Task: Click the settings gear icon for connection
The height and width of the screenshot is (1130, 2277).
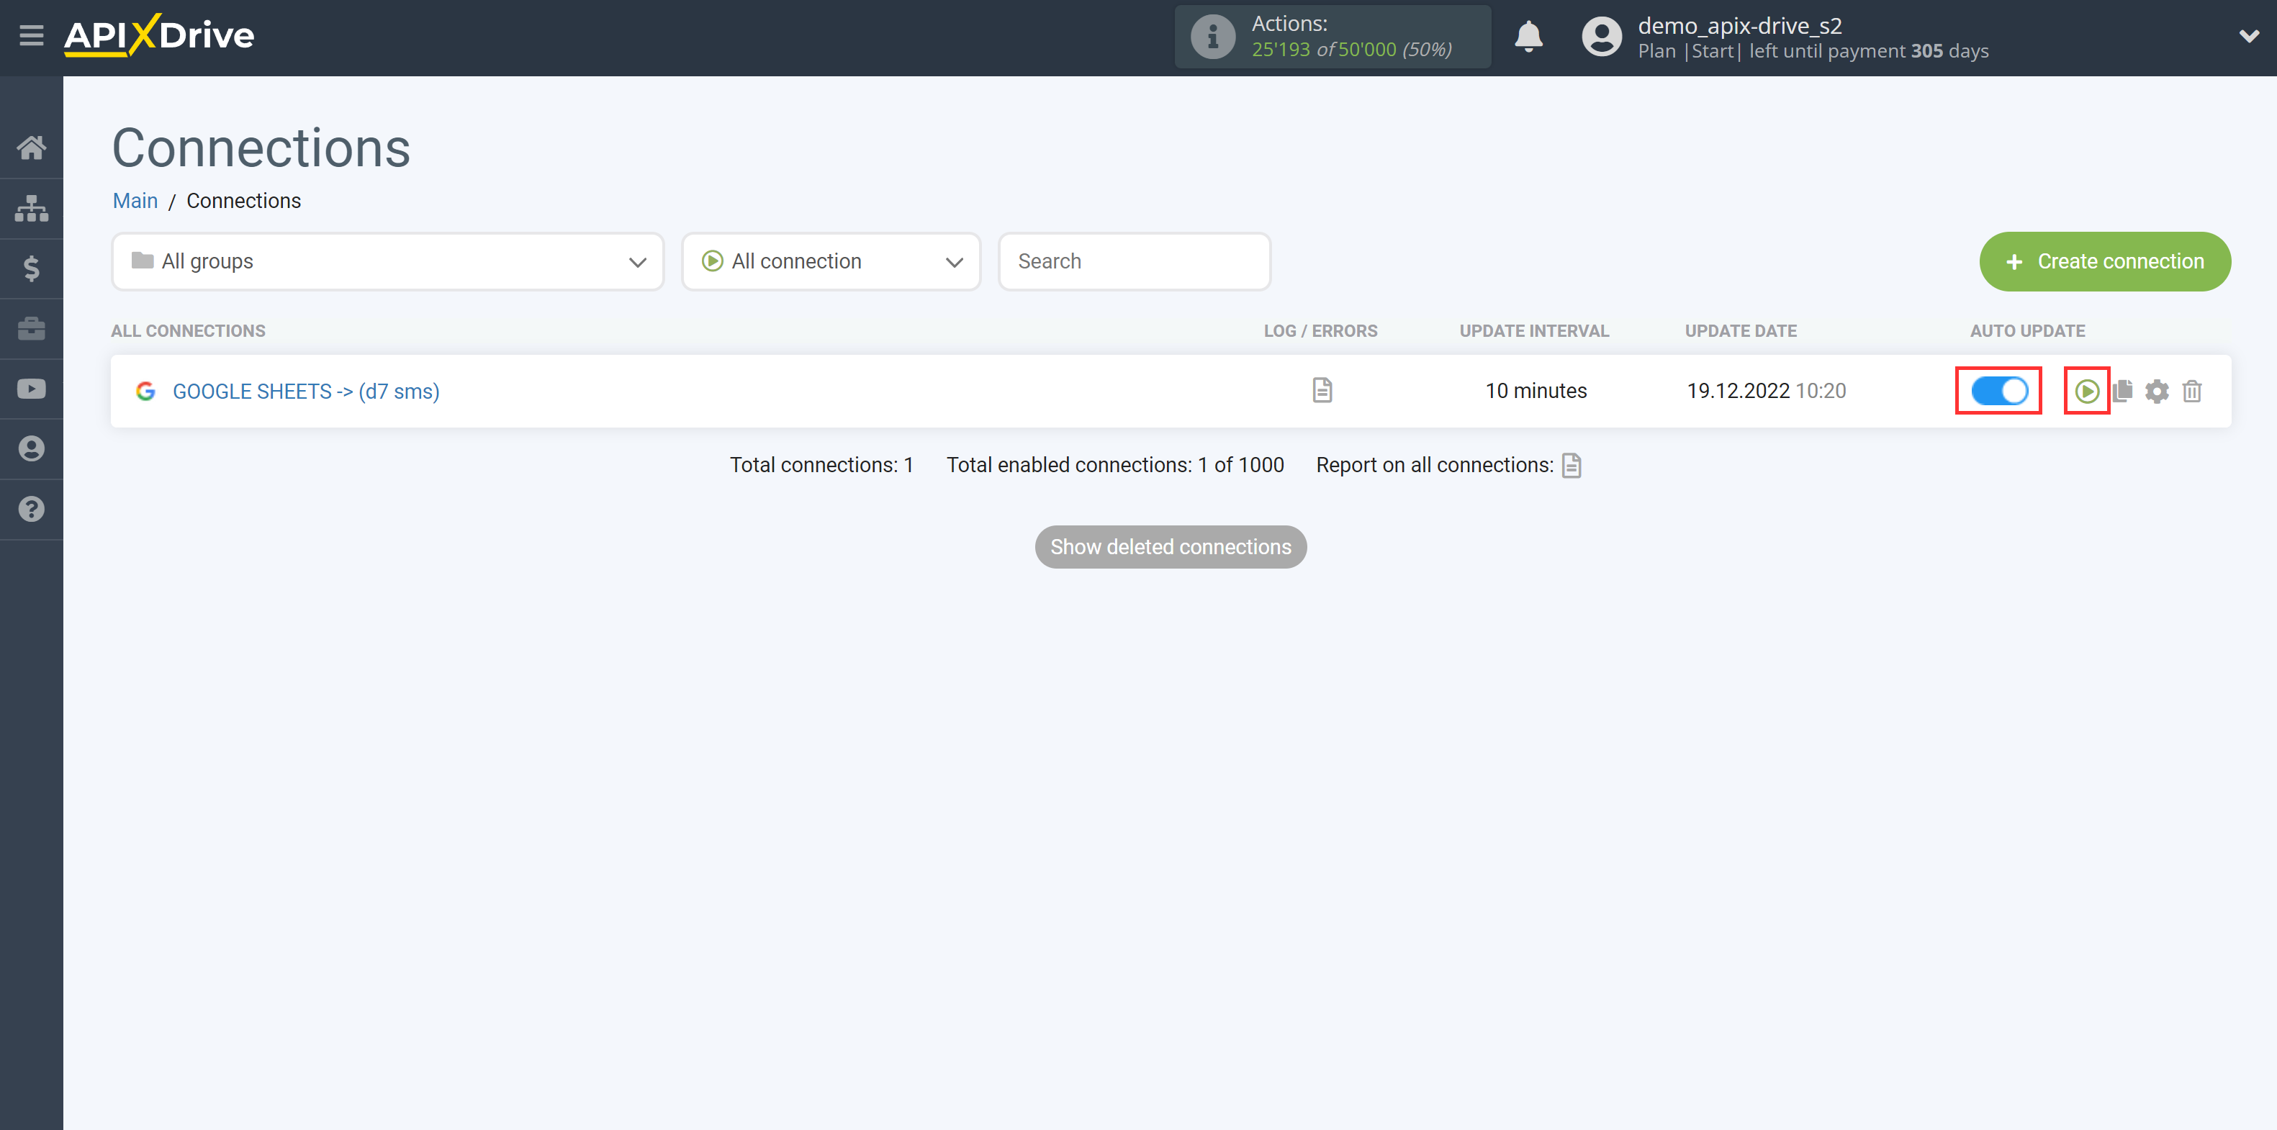Action: [x=2157, y=391]
